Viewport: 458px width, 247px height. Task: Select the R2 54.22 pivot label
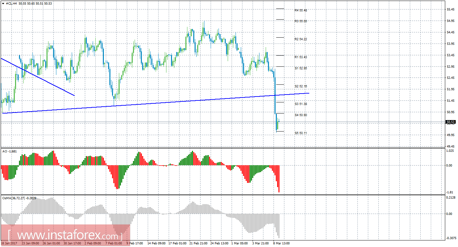point(300,39)
